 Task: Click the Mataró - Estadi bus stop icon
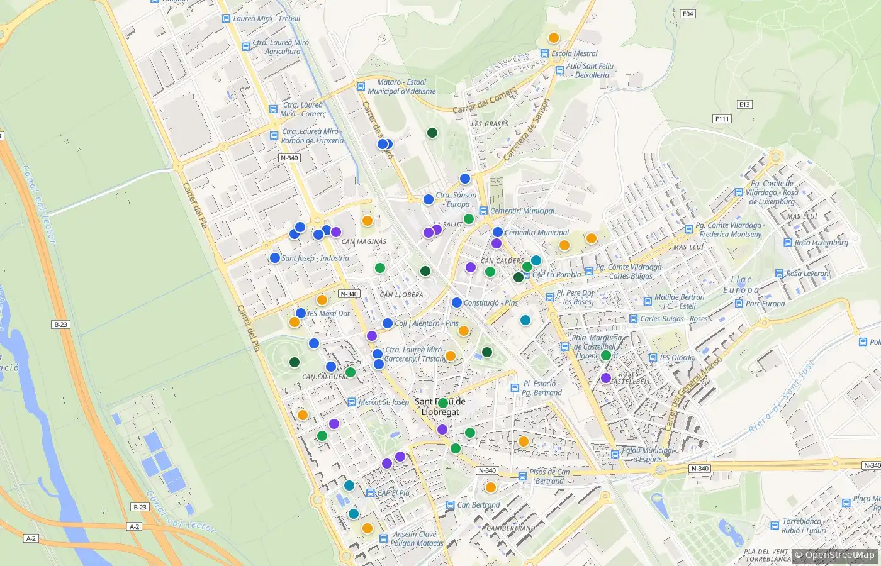[361, 87]
